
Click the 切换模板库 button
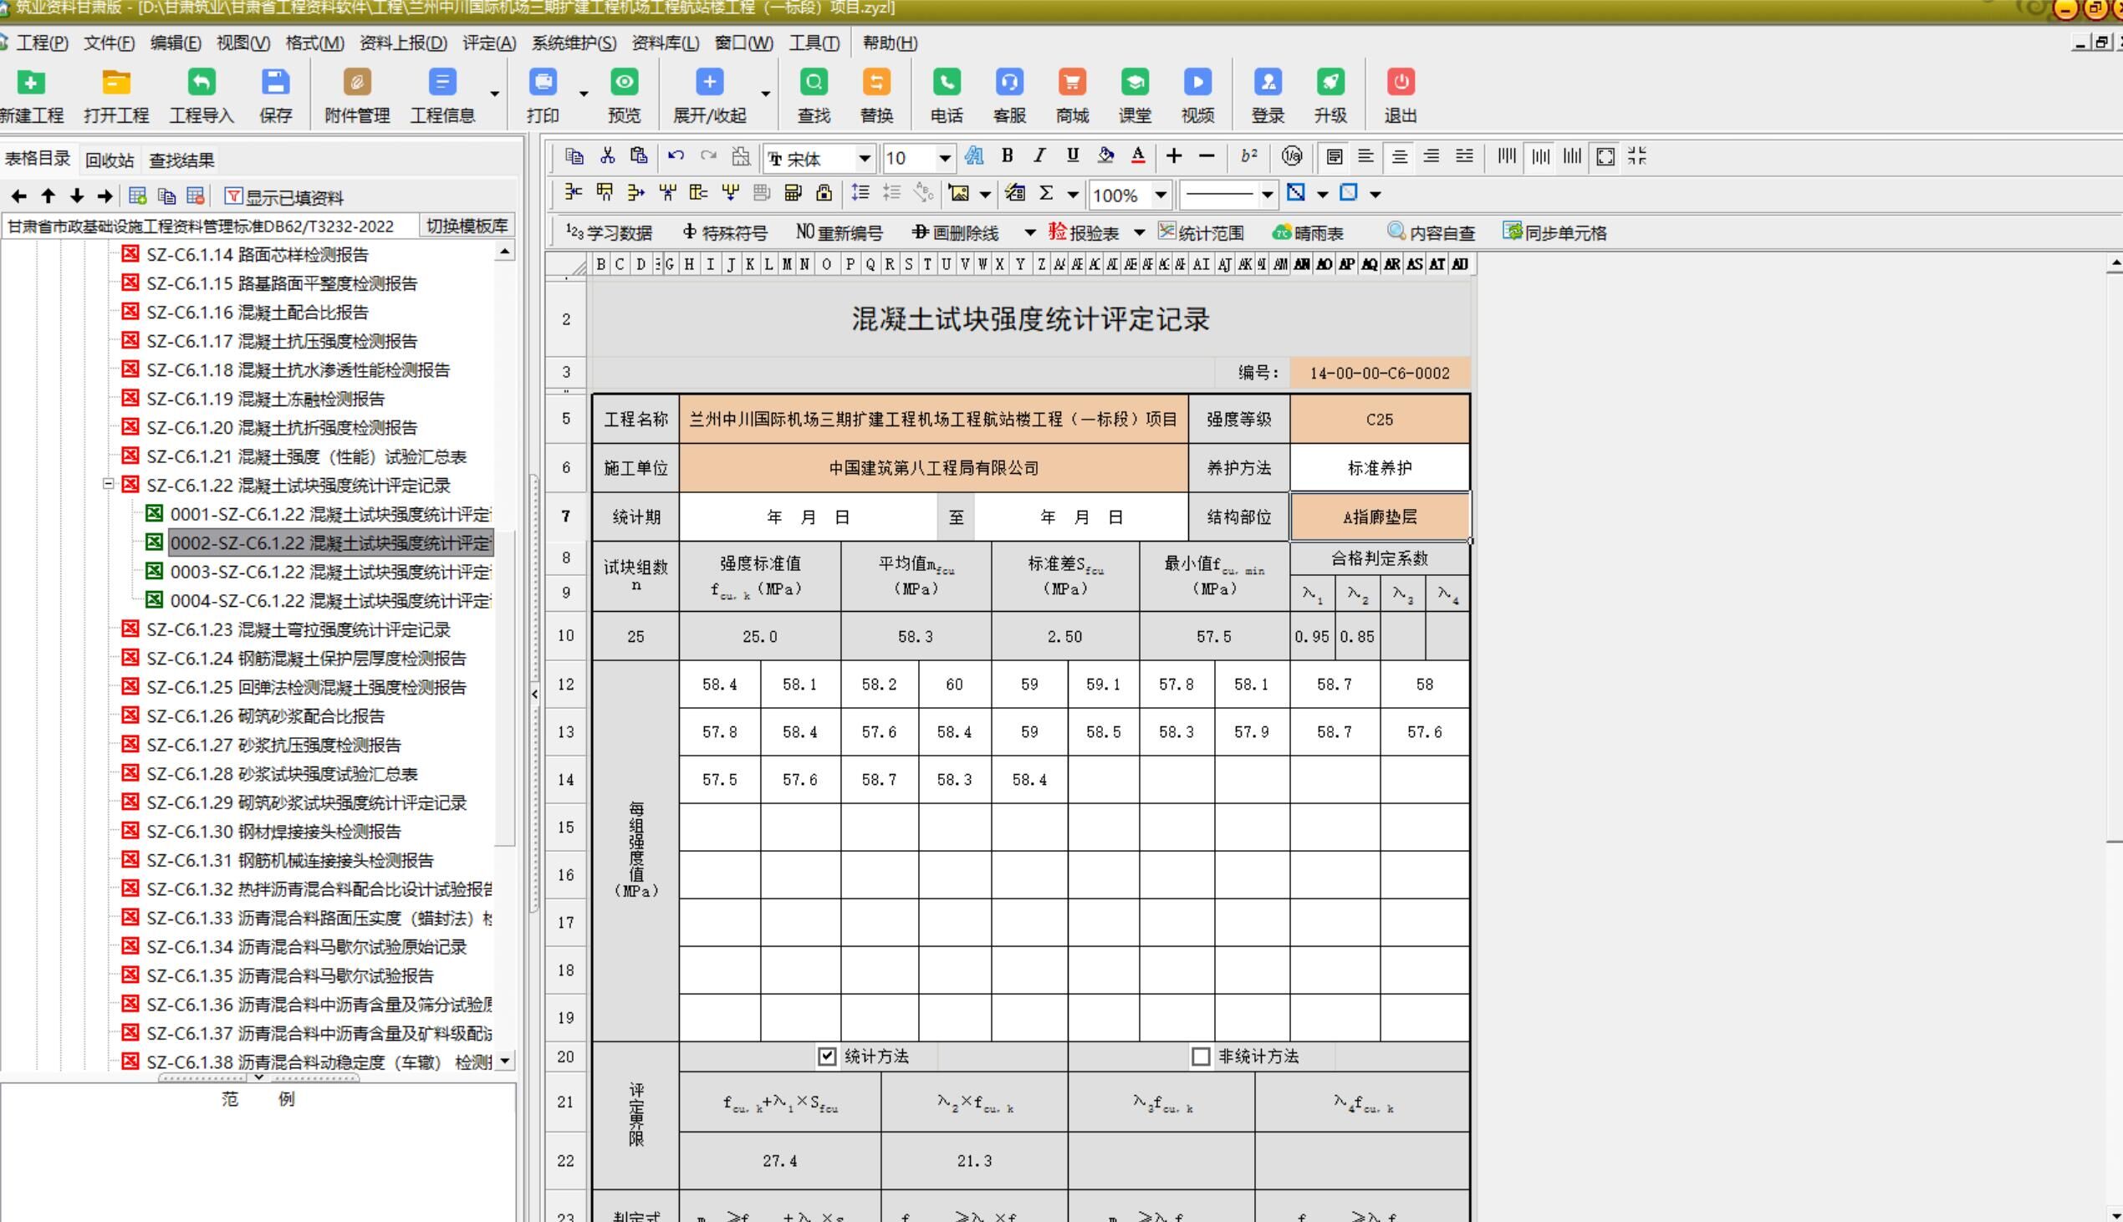tap(467, 226)
